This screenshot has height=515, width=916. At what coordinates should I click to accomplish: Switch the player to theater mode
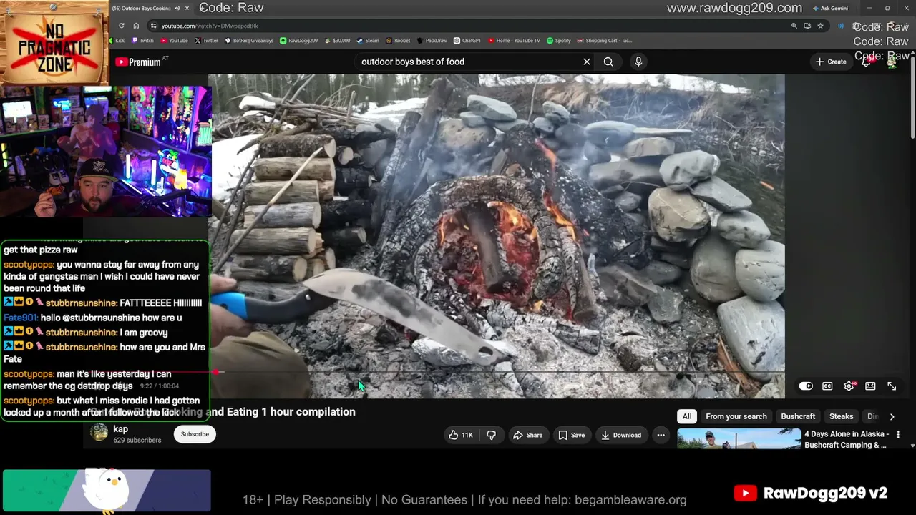870,386
